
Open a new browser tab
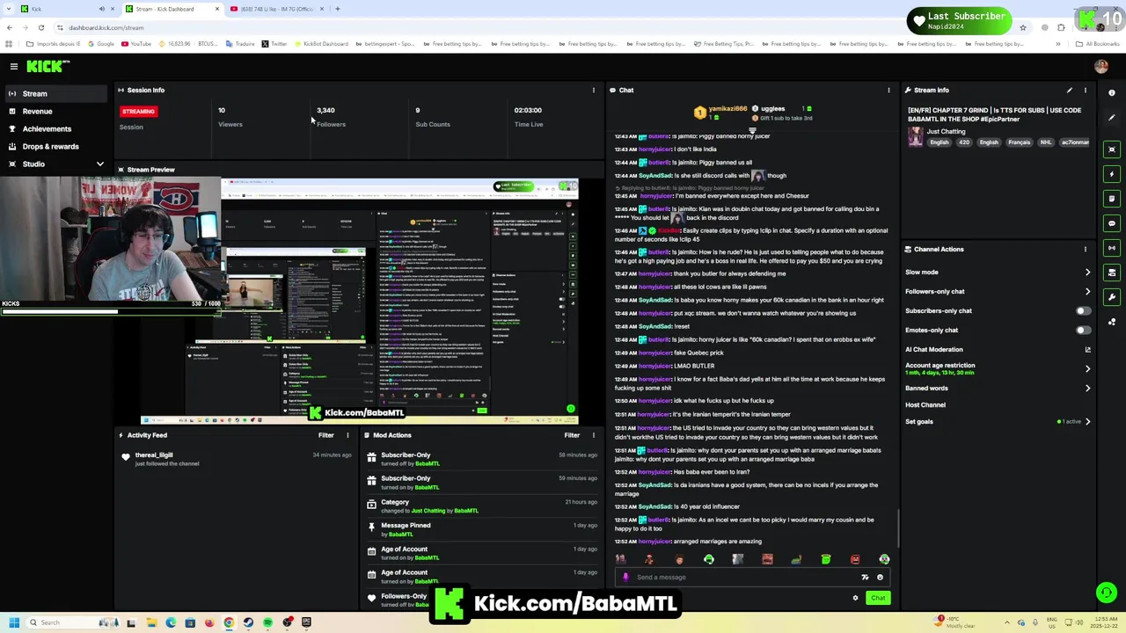click(338, 9)
